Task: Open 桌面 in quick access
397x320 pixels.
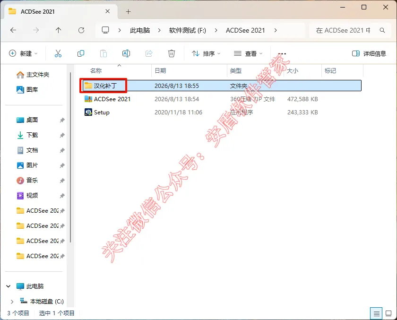Action: 27,120
